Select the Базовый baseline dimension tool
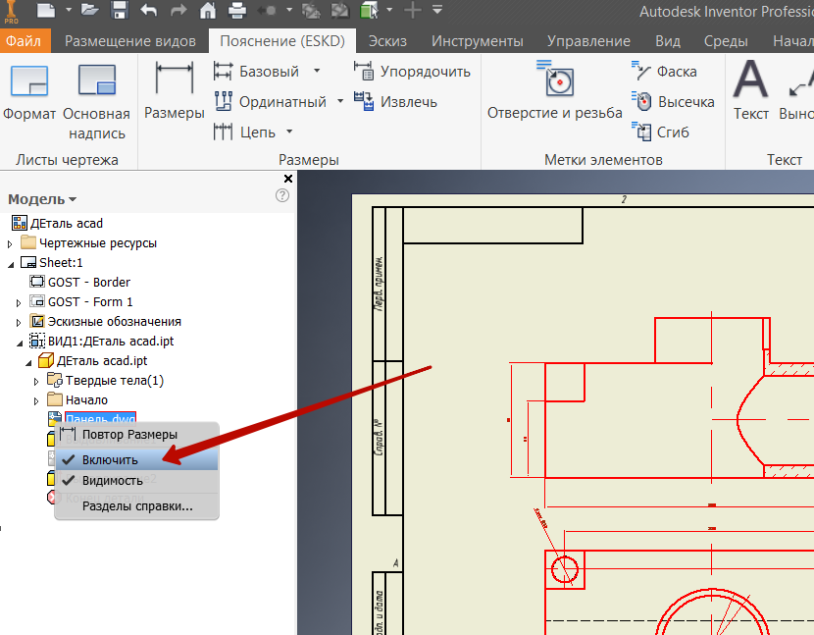The image size is (814, 635). [256, 72]
